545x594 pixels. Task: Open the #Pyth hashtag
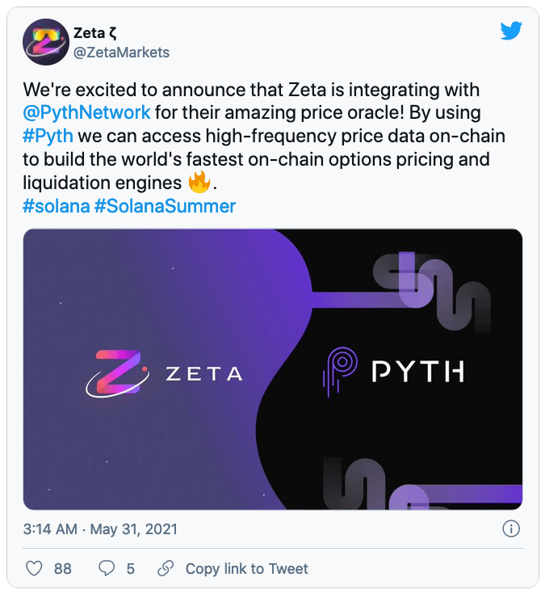(x=48, y=136)
